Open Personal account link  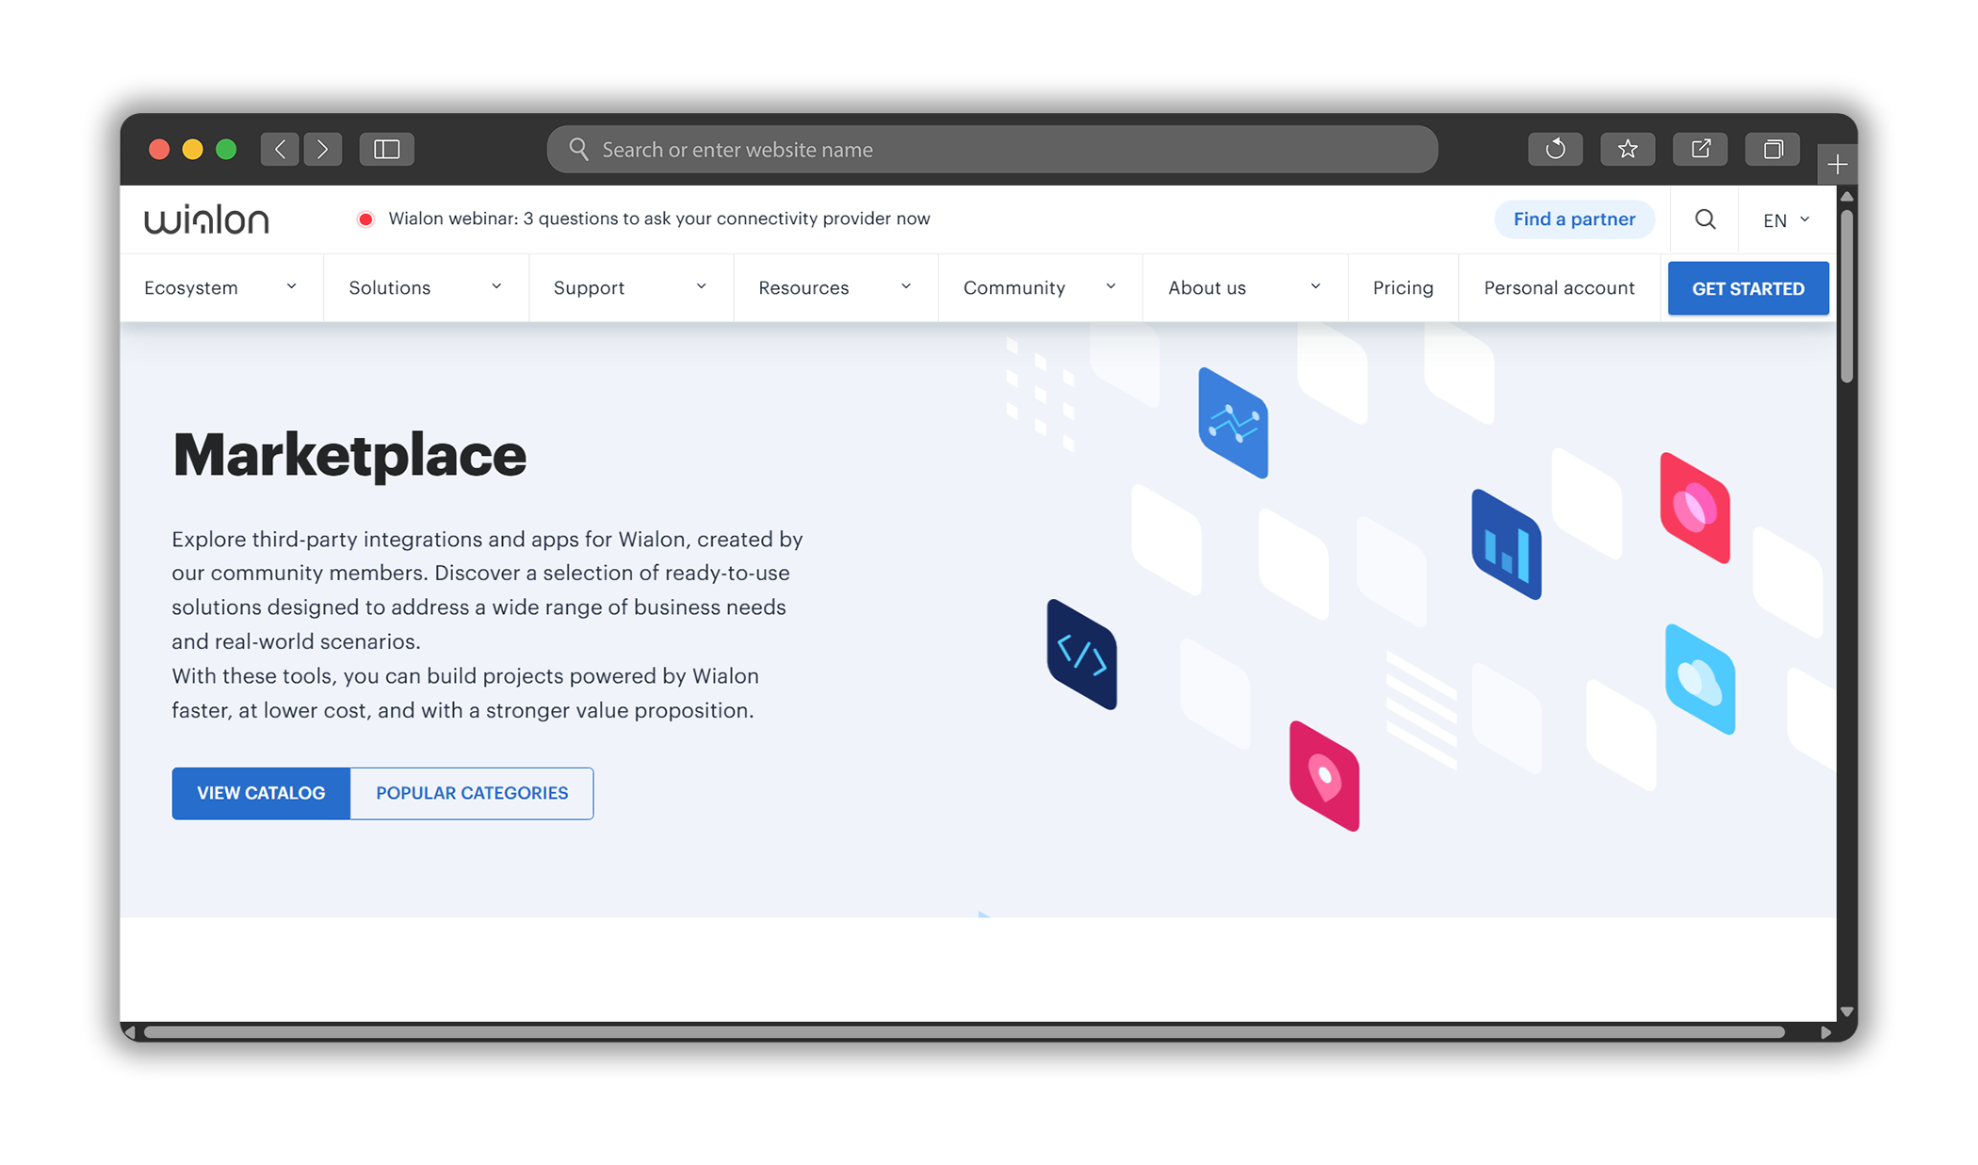[x=1559, y=288]
